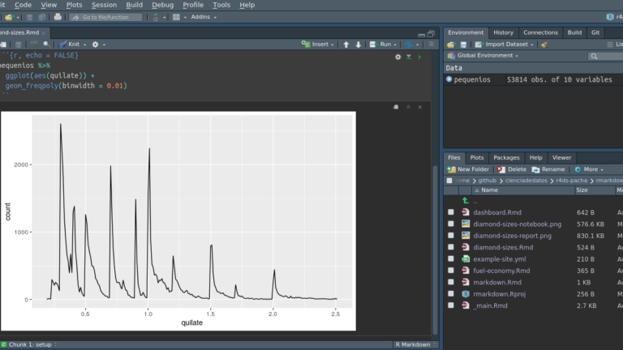Image resolution: width=623 pixels, height=350 pixels.
Task: Check the diamond-sizes-notebook.png checkbox
Action: 450,224
